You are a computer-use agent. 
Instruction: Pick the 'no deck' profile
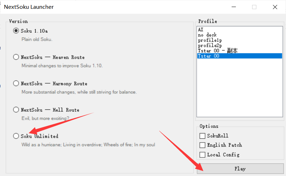(207, 35)
